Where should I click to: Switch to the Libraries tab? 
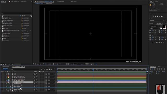pos(151,23)
